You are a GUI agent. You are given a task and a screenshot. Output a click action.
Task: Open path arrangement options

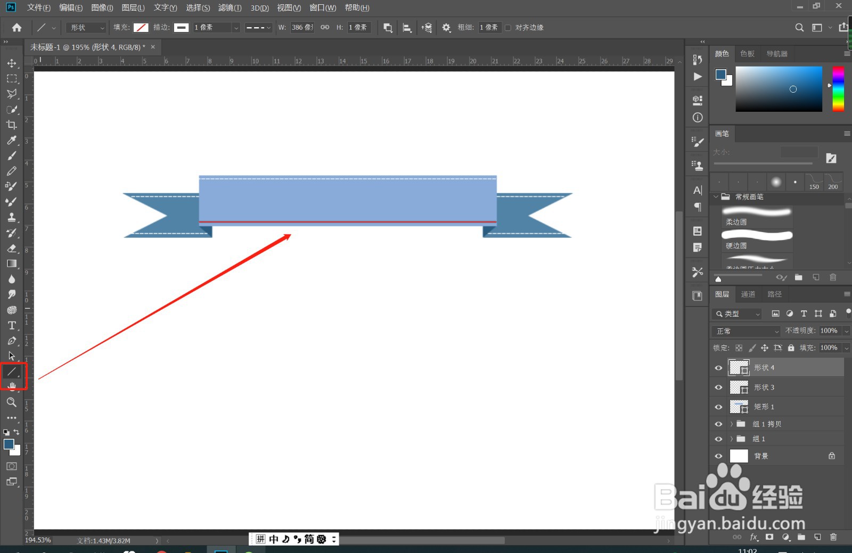[x=427, y=28]
